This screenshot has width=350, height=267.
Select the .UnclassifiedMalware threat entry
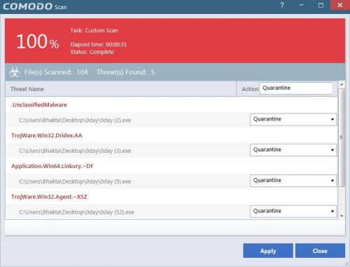(39, 105)
